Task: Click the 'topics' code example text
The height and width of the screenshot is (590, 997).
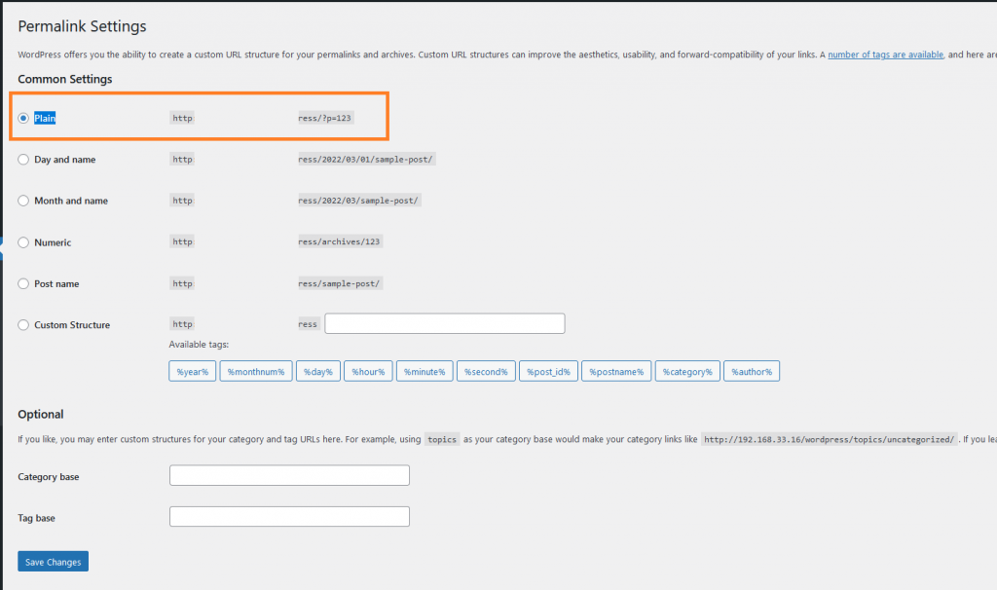Action: [442, 439]
